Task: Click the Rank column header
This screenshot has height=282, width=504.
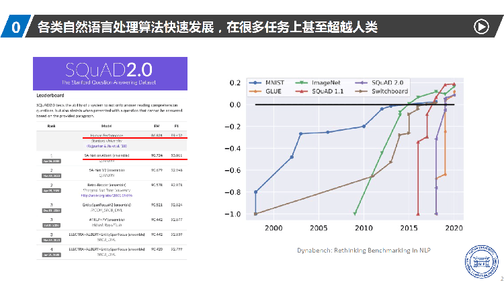Action: pyautogui.click(x=52, y=126)
